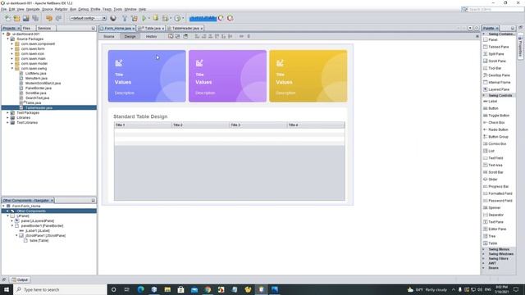Collapse Swing Controls palette section
The width and height of the screenshot is (525, 295).
point(483,95)
